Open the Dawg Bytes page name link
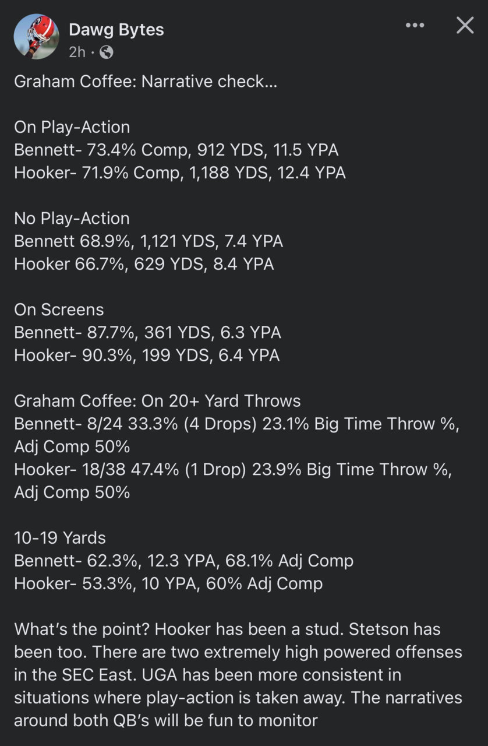Screen dimensions: 488x746 point(116,30)
